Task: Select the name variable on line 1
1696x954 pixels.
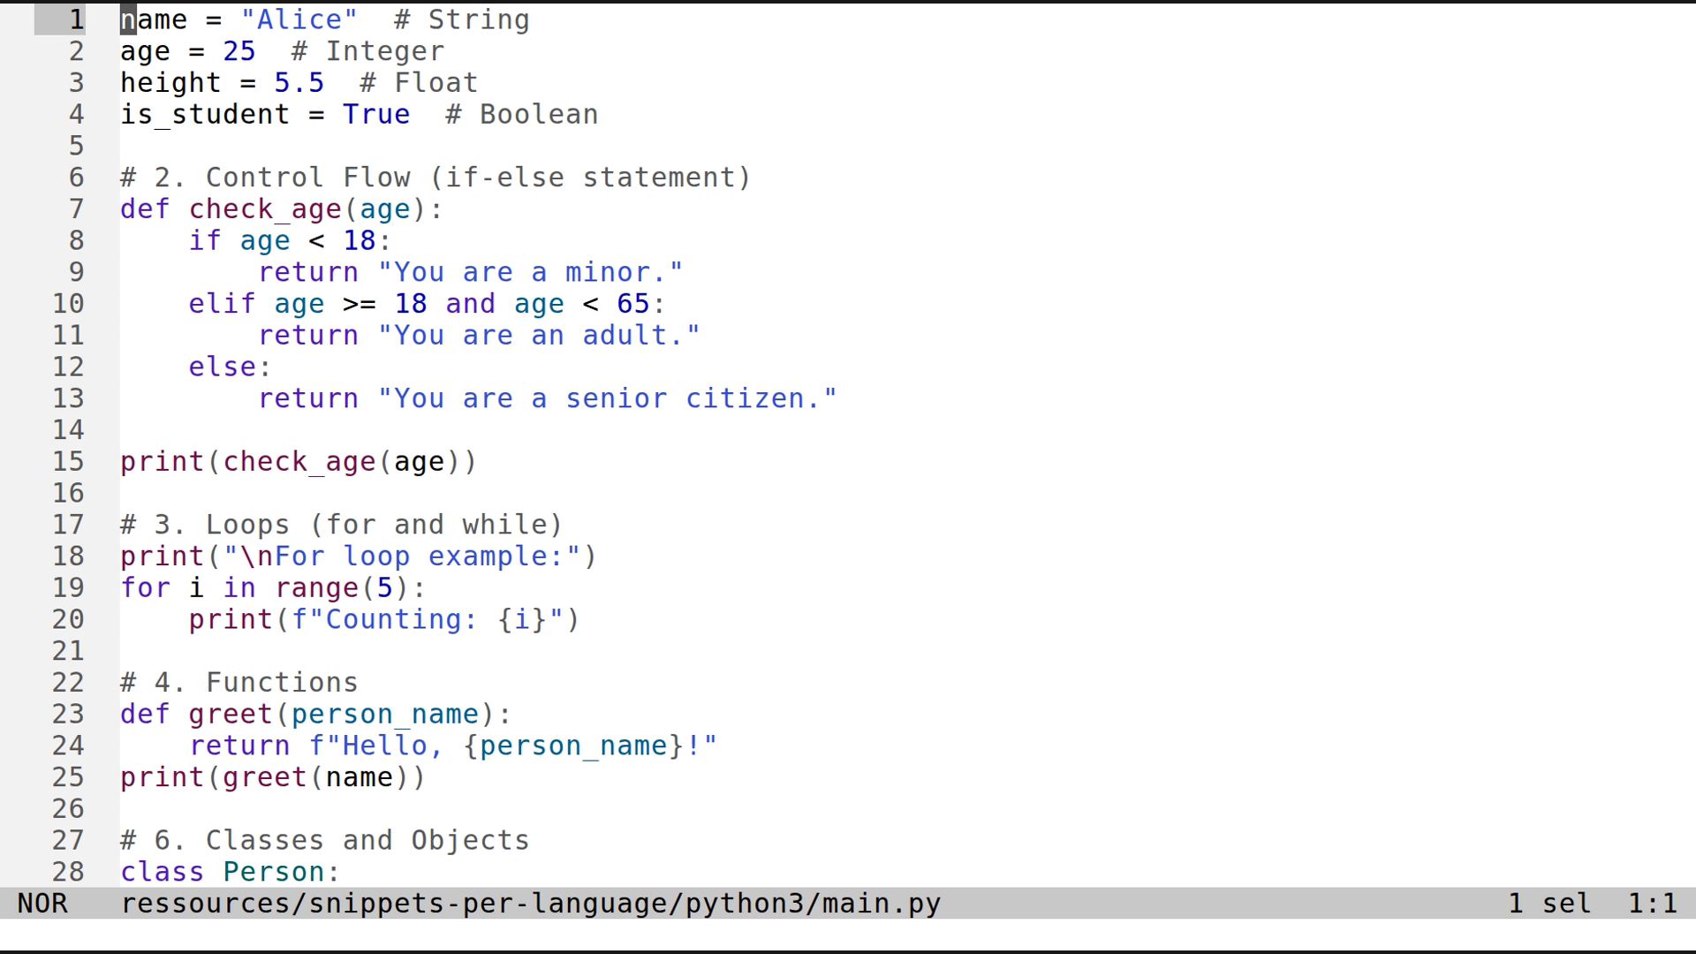Action: click(x=154, y=19)
